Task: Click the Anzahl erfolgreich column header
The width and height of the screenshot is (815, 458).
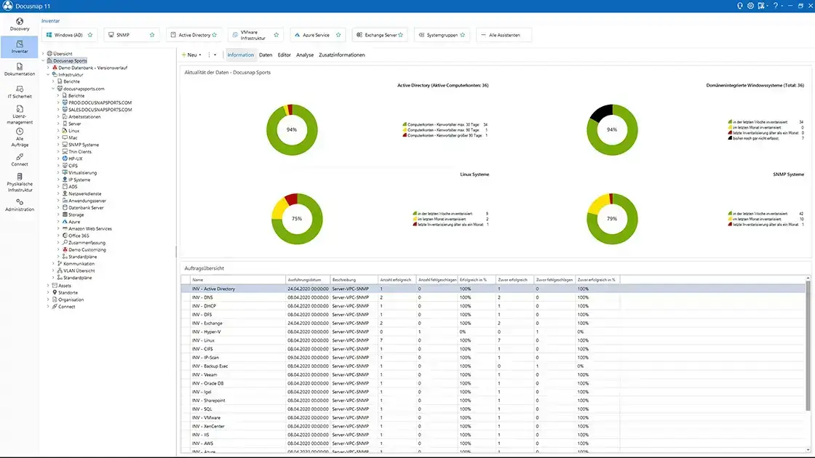Action: (397, 280)
